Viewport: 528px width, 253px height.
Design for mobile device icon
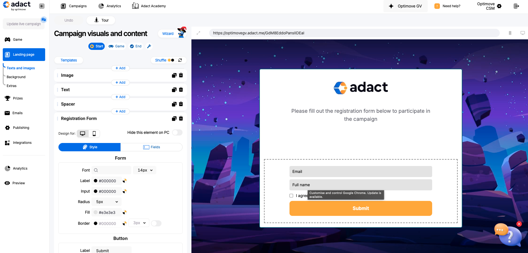coord(94,134)
